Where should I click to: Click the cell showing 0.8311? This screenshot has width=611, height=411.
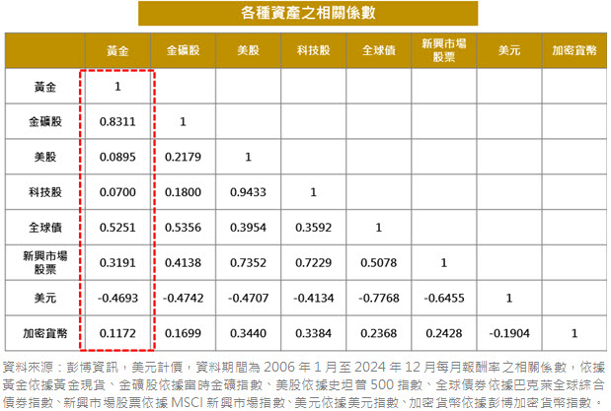click(117, 122)
